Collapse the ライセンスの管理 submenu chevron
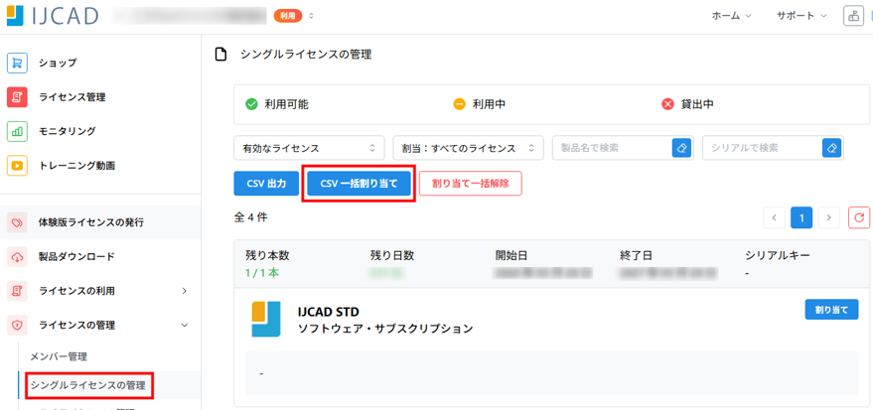 pos(185,325)
